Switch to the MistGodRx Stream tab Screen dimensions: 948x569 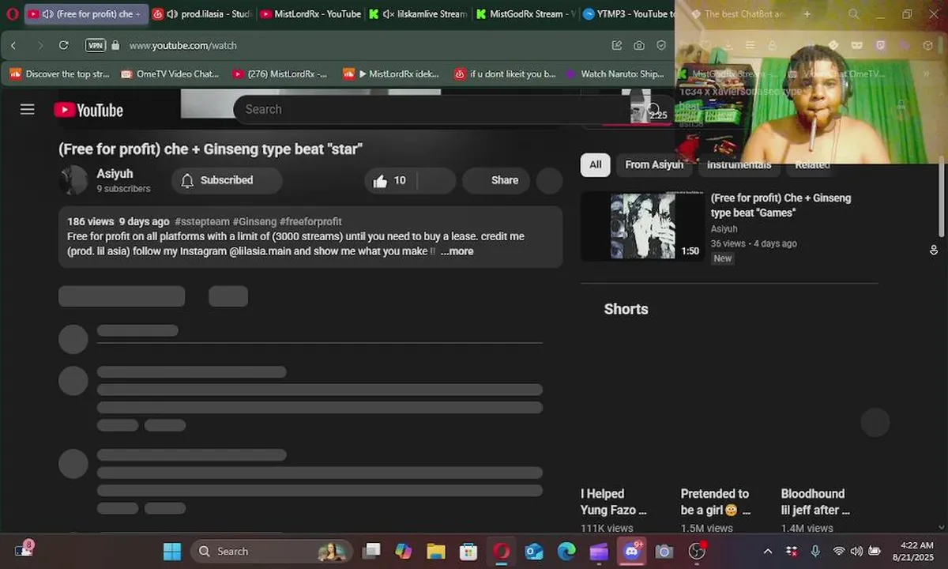pyautogui.click(x=525, y=14)
